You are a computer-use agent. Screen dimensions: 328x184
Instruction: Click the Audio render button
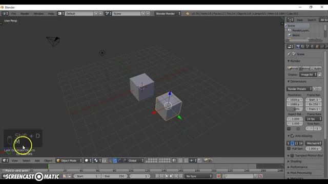pos(316,68)
